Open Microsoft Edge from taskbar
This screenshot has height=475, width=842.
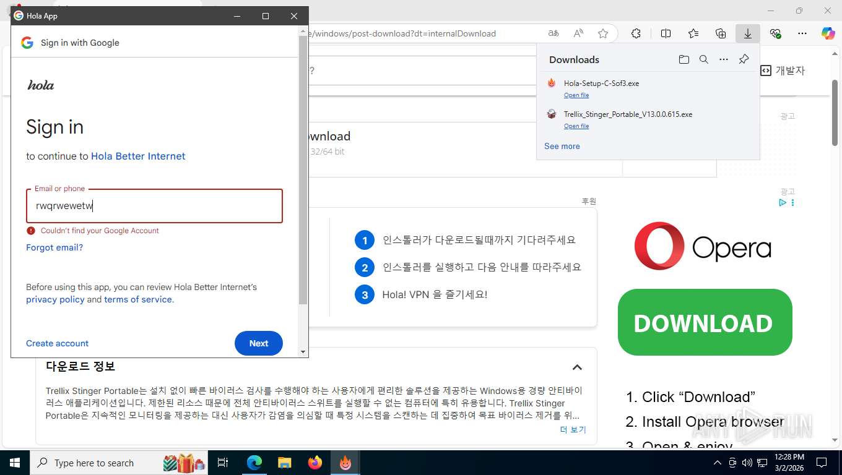pyautogui.click(x=254, y=463)
